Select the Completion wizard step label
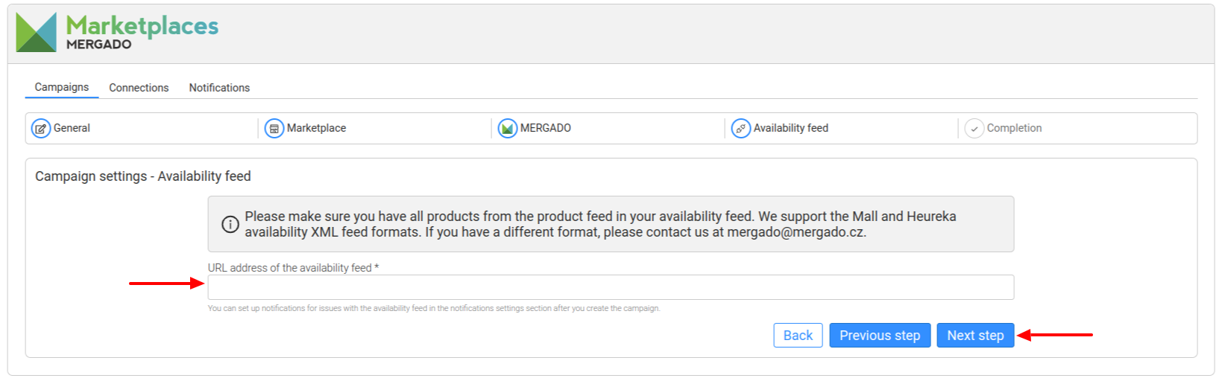Image resolution: width=1219 pixels, height=381 pixels. [1014, 128]
